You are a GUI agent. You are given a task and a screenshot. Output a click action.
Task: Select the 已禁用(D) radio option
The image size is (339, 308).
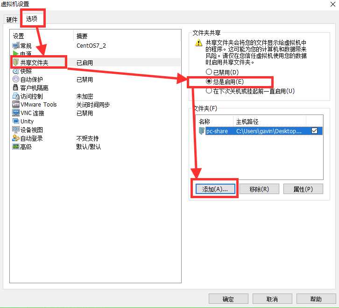[x=209, y=72]
